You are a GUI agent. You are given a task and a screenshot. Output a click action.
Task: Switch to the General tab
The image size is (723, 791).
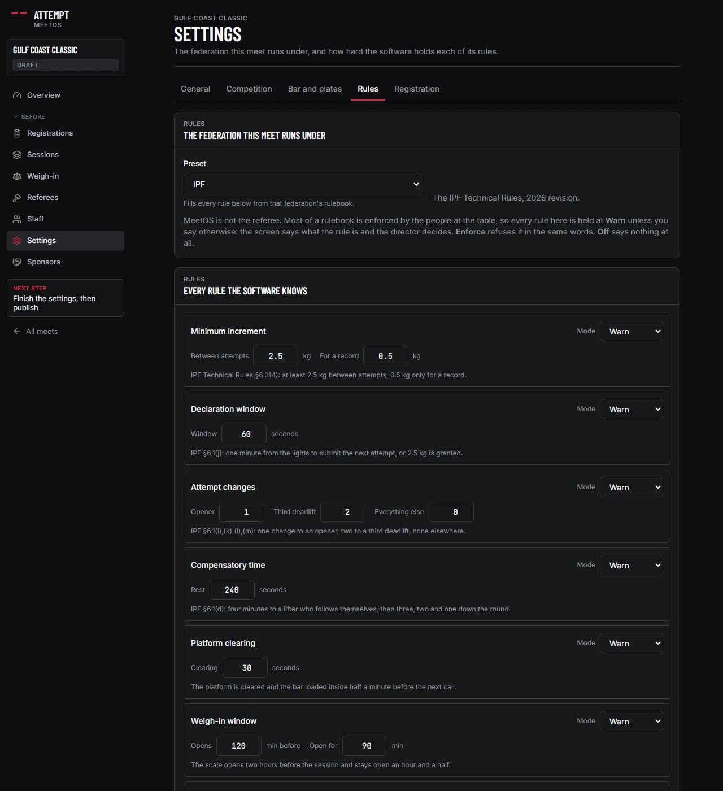(195, 89)
